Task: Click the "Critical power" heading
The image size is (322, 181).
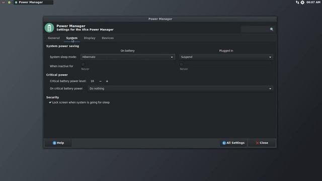Action: (x=57, y=75)
